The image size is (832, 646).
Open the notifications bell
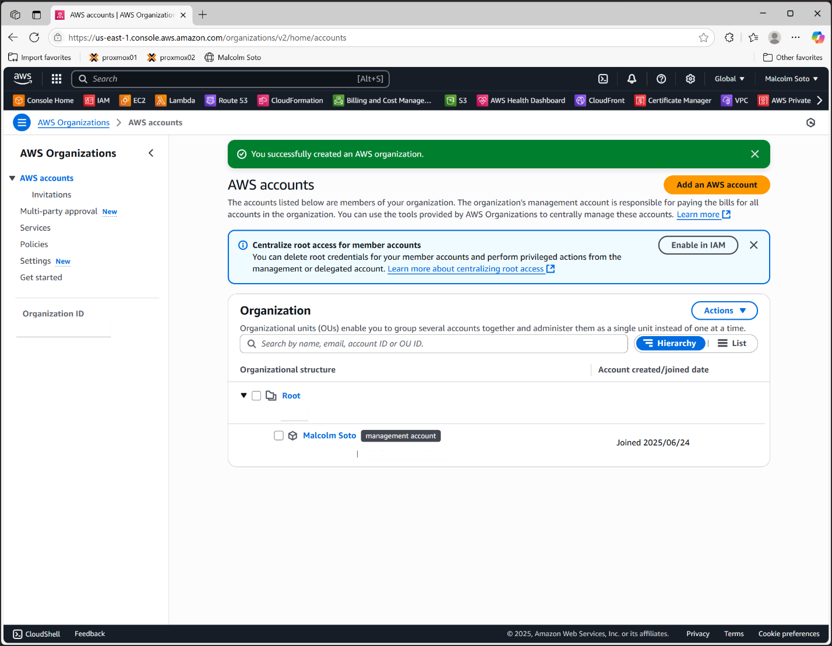pos(632,79)
